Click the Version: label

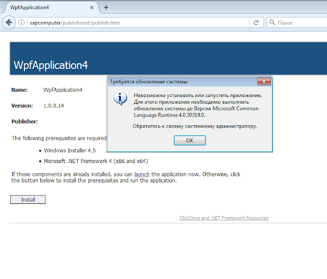tap(22, 106)
